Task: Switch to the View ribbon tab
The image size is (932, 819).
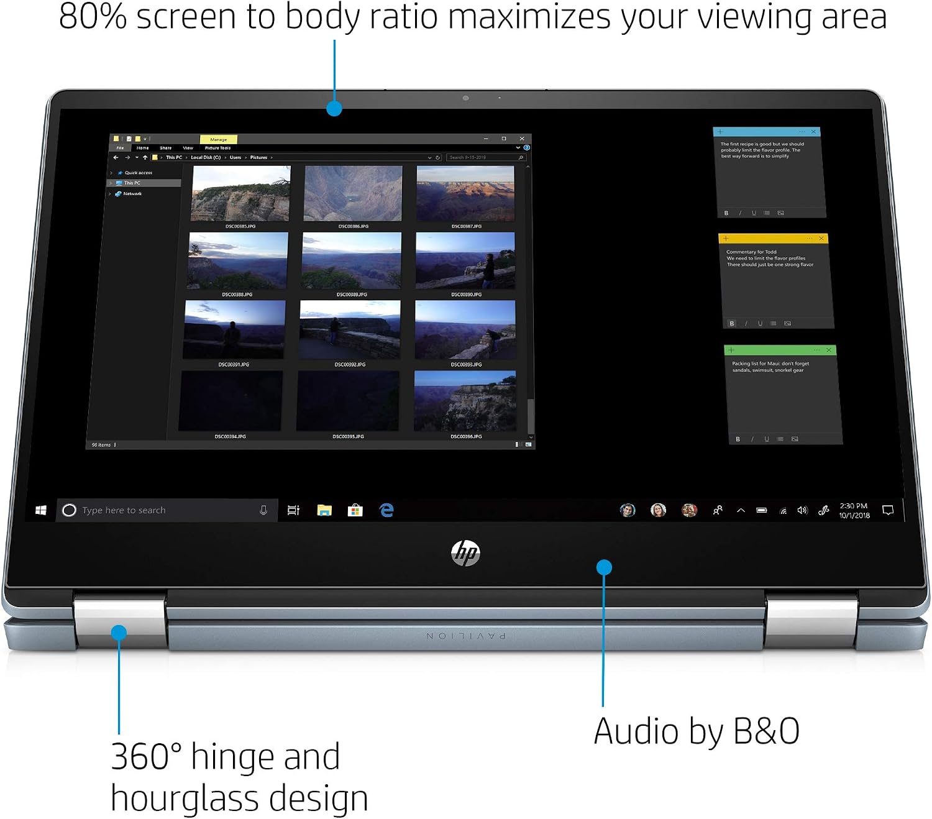Action: coord(188,148)
